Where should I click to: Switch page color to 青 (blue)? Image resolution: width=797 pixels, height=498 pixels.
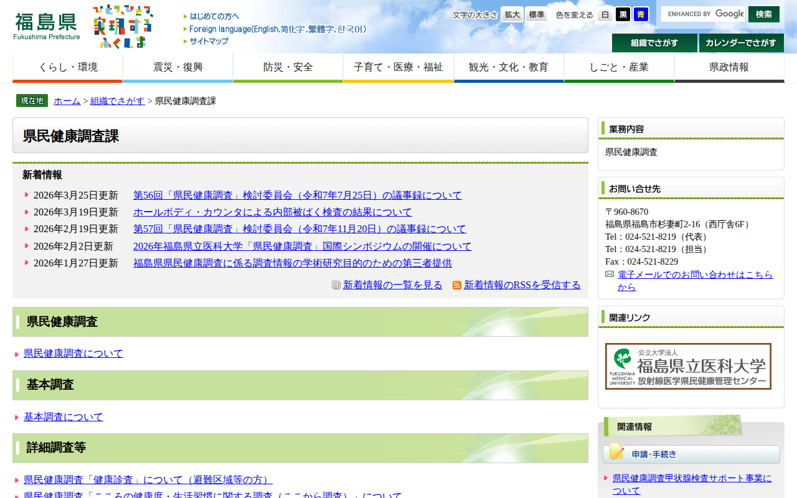(641, 14)
